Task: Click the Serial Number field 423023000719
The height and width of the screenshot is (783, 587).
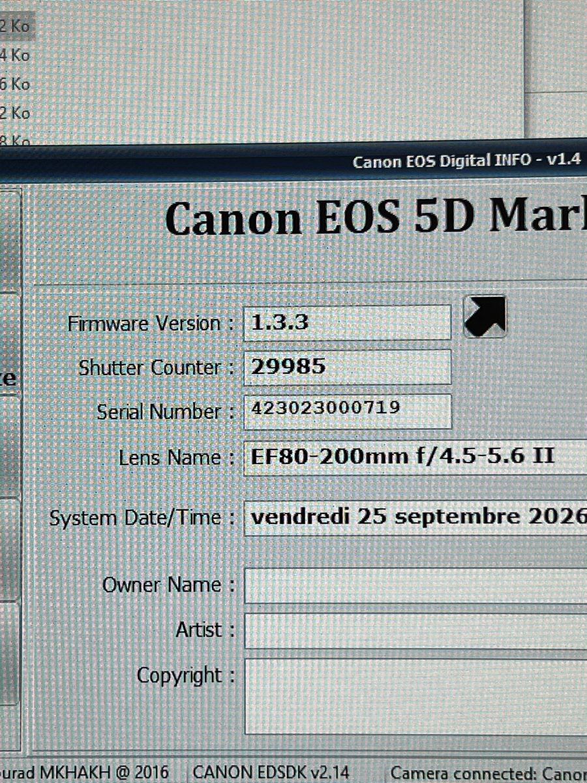Action: [x=347, y=411]
